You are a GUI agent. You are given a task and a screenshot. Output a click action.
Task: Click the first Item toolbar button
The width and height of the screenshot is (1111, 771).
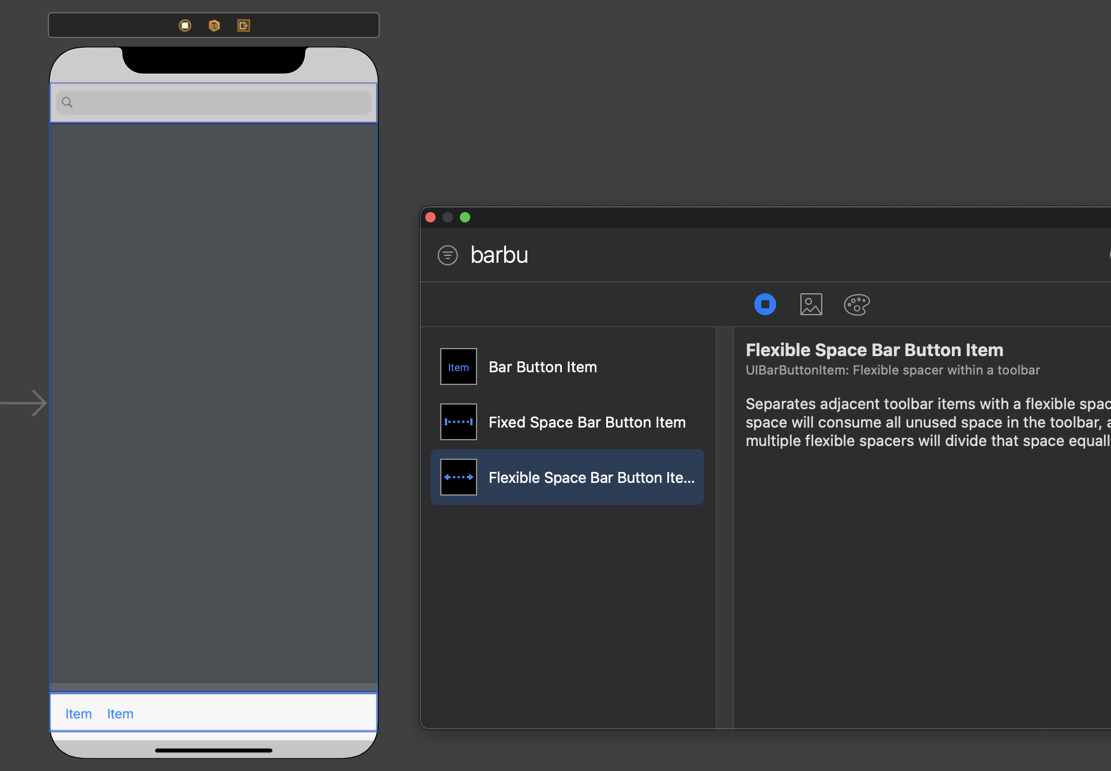(x=78, y=714)
